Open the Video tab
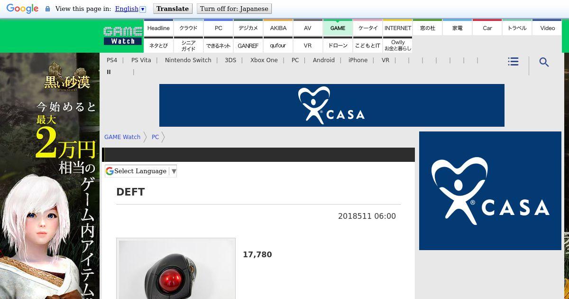 [x=547, y=28]
